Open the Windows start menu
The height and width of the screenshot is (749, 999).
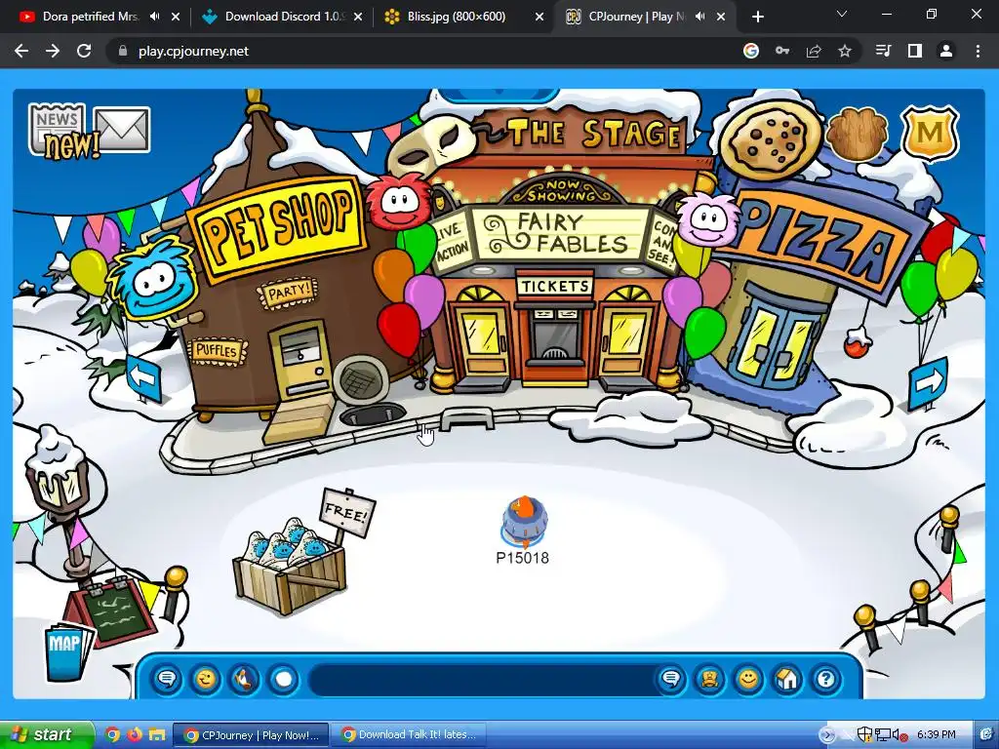point(45,735)
